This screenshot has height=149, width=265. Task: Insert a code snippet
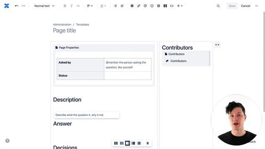pyautogui.click(x=172, y=6)
